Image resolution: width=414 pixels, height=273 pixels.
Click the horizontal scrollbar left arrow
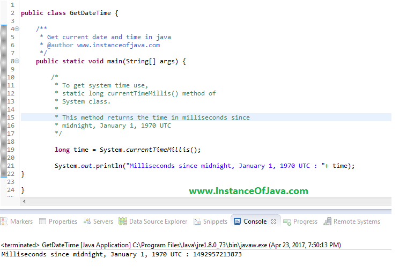click(x=24, y=202)
